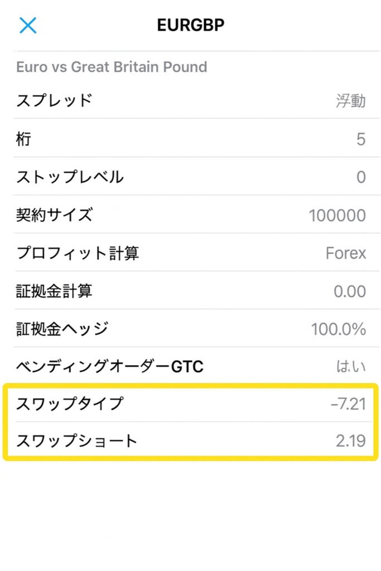Select the ストップレベル row label
Viewport: 381px width, 571px height.
pyautogui.click(x=70, y=177)
